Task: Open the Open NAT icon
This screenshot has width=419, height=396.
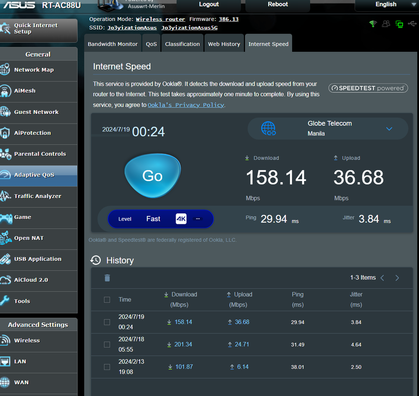Action: pyautogui.click(x=5, y=238)
